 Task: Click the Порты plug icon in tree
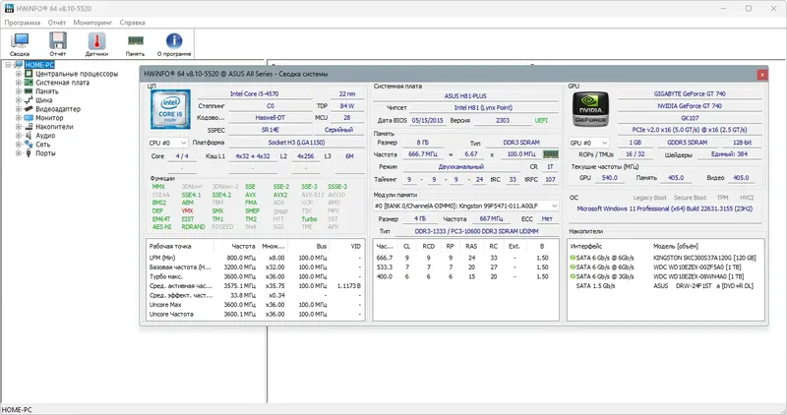pos(29,153)
